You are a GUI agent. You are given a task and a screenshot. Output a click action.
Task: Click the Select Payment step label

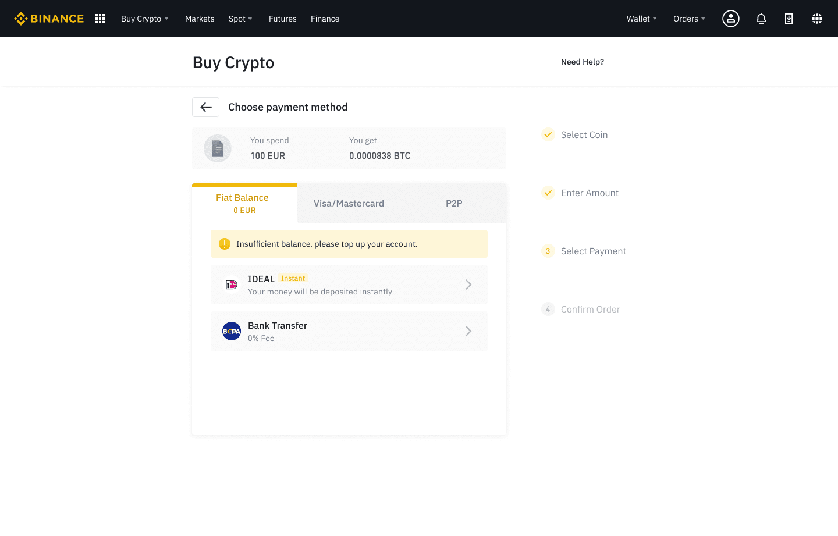[x=594, y=251]
